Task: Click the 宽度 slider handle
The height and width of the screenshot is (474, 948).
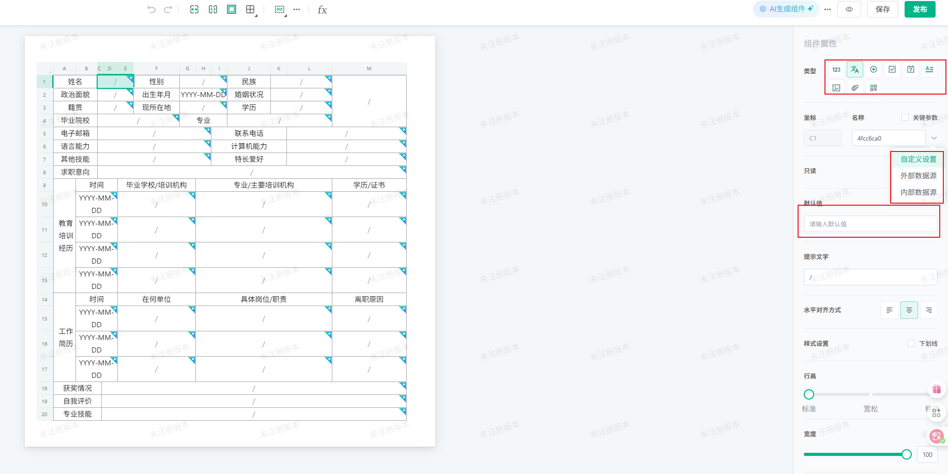Action: (x=907, y=454)
